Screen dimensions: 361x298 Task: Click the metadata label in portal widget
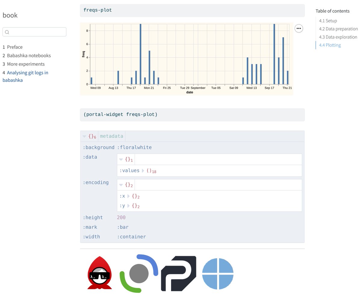point(112,136)
